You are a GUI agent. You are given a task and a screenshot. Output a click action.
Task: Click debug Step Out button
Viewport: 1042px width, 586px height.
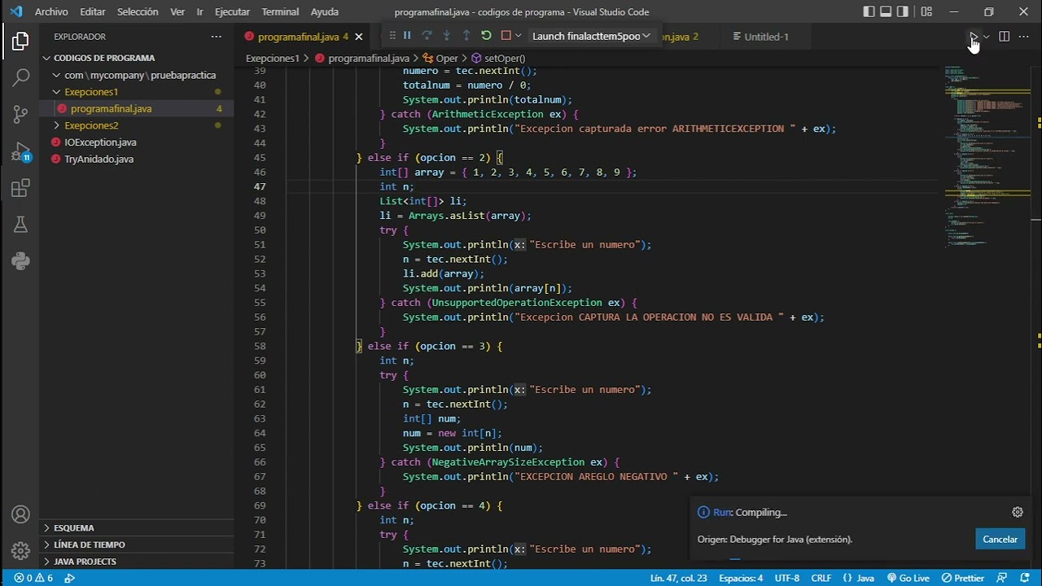click(466, 36)
